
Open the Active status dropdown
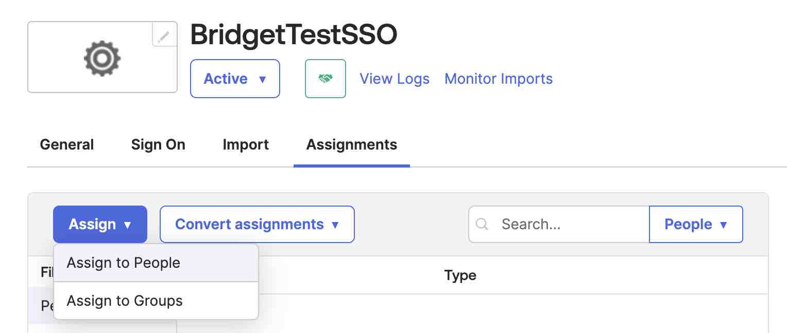pyautogui.click(x=235, y=79)
